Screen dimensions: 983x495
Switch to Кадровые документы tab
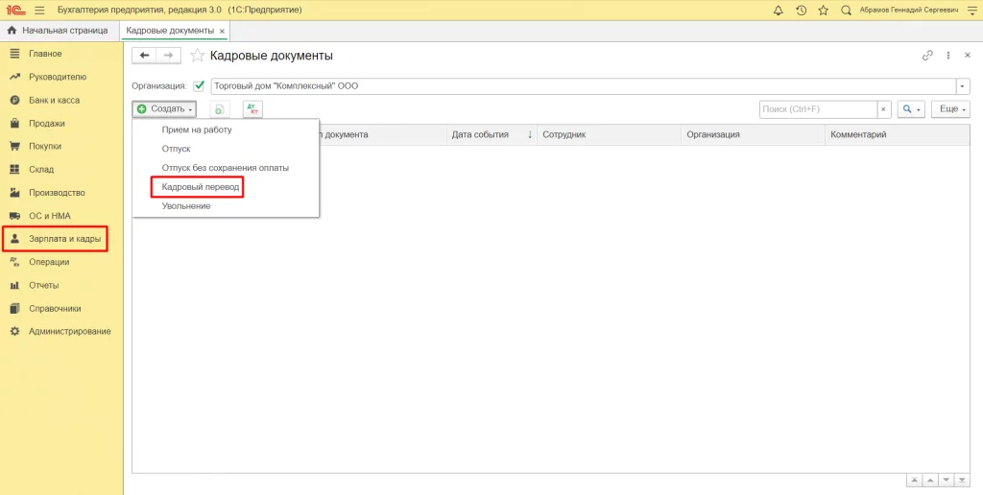pyautogui.click(x=170, y=30)
